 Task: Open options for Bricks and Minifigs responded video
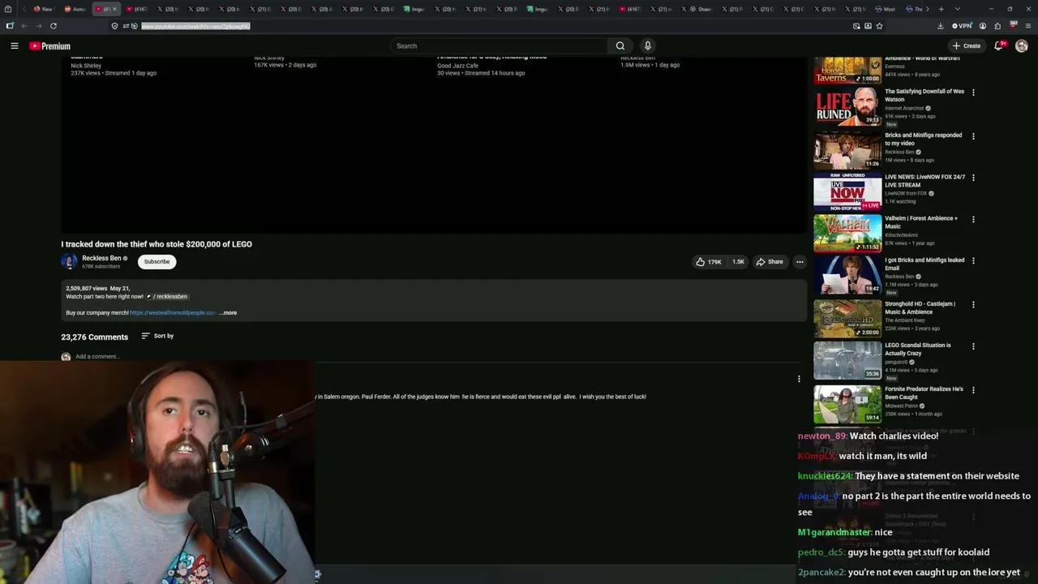973,136
